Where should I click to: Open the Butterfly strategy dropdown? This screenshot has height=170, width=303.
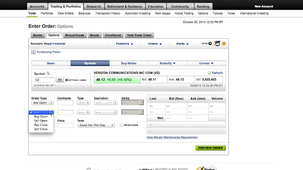(167, 63)
